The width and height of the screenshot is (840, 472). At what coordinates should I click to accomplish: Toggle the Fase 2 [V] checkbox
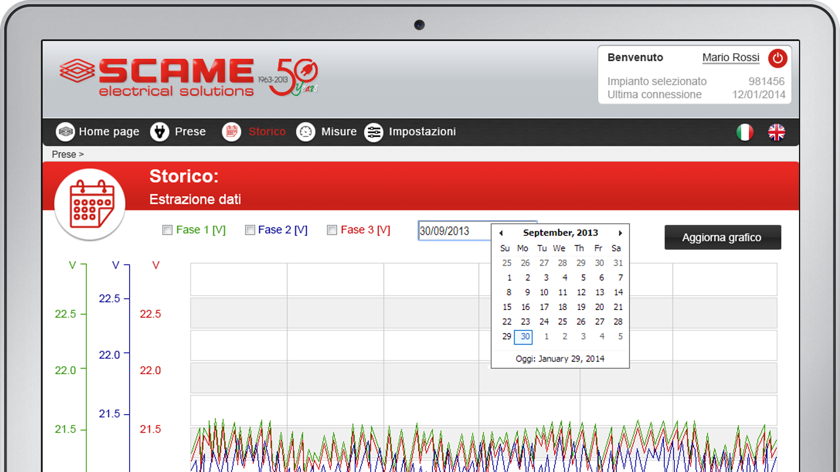tap(250, 230)
